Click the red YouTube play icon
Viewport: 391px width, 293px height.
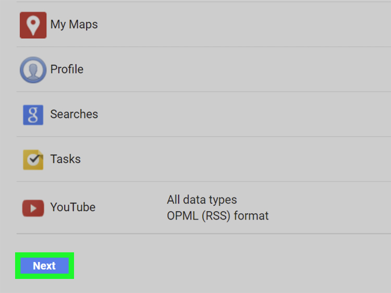click(33, 208)
